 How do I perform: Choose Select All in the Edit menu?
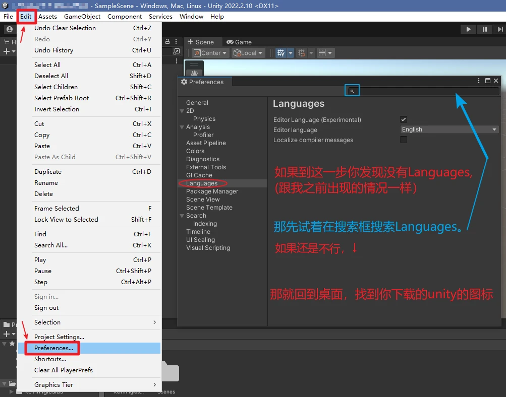[x=89, y=65]
